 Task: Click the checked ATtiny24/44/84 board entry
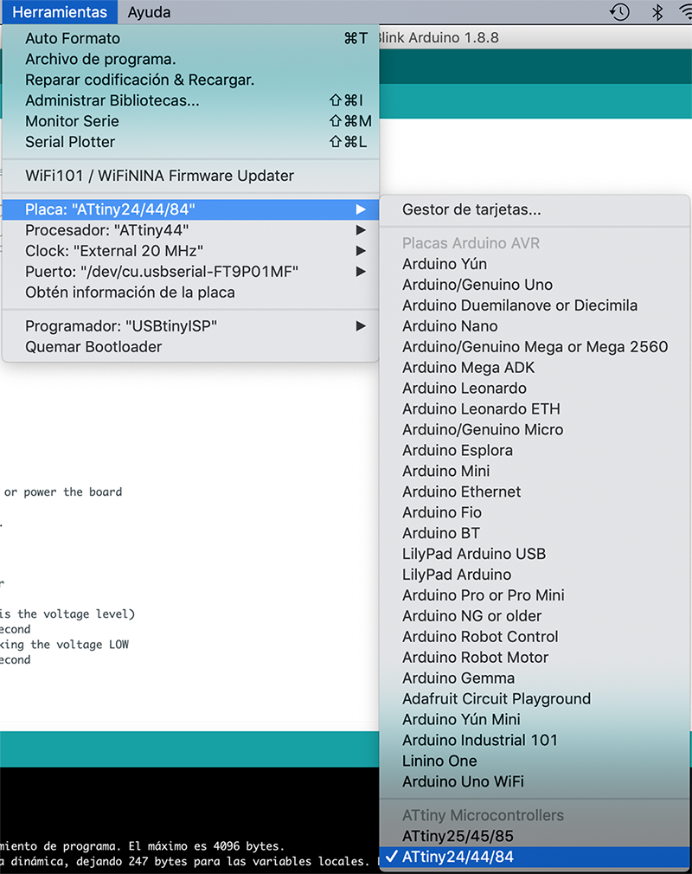coord(535,857)
